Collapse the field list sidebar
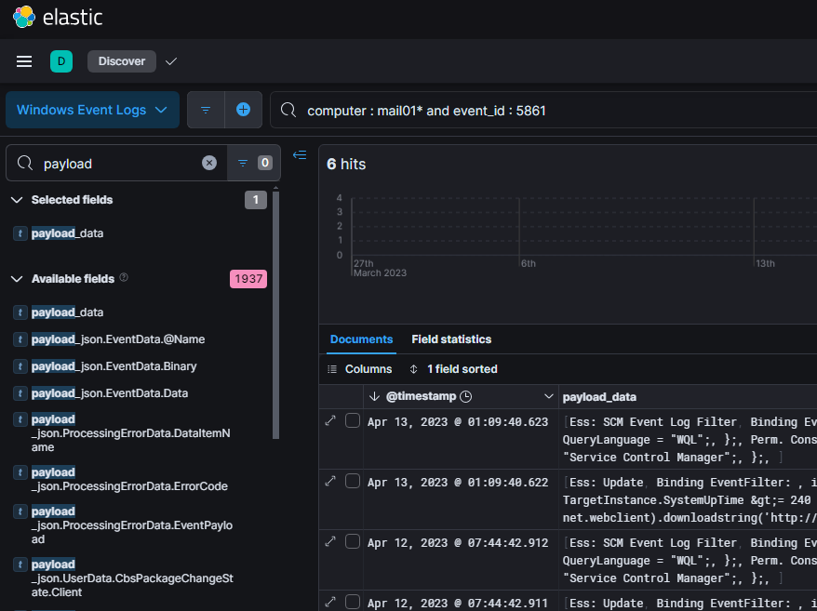The height and width of the screenshot is (611, 817). click(300, 155)
